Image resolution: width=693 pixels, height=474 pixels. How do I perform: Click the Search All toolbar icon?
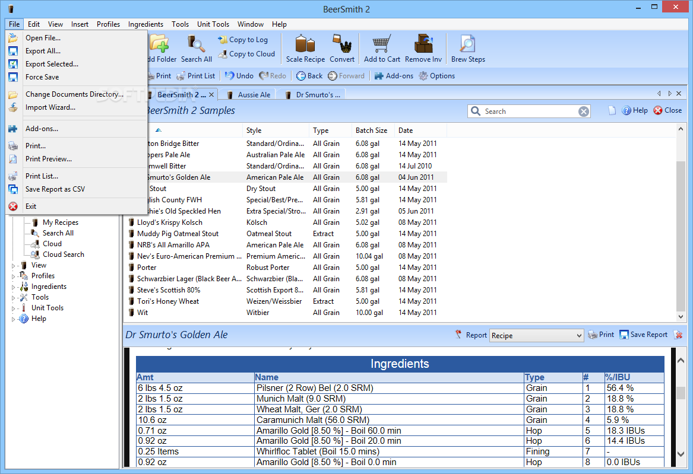(196, 49)
